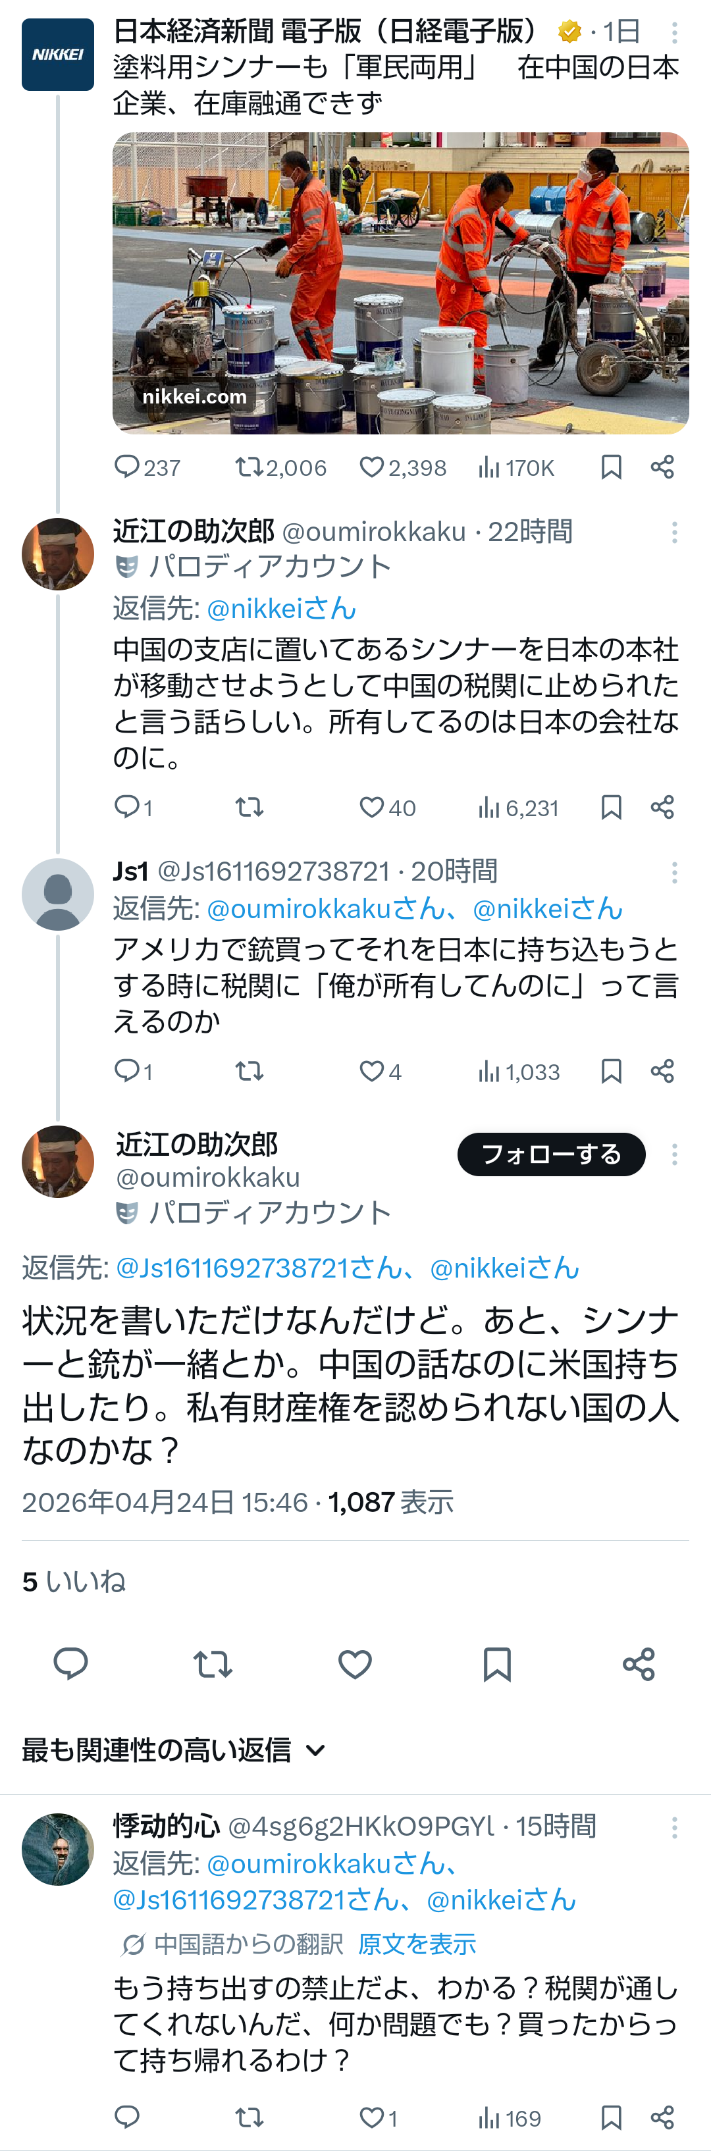Open 近江の助次郎 profile avatar in main tweet
The image size is (711, 2151).
tap(58, 1162)
